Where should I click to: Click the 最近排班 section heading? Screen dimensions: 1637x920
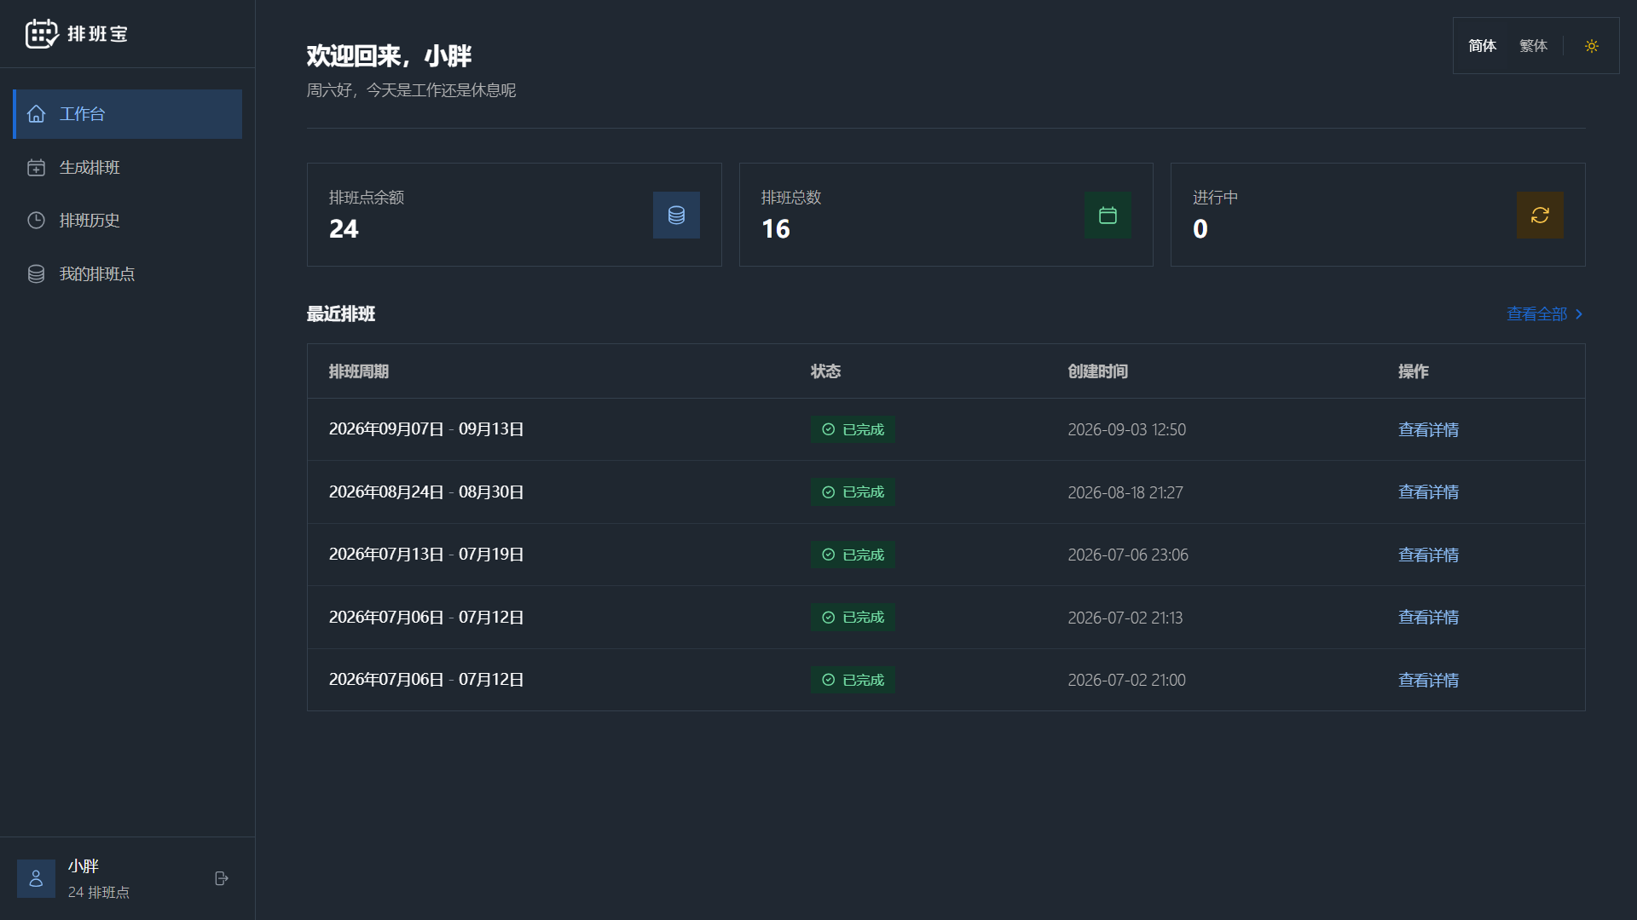(341, 314)
